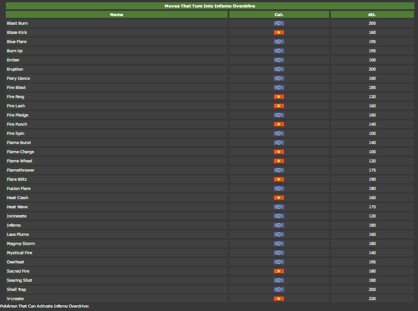This screenshot has width=418, height=311.
Task: Click the Physical category icon for Blaze Kick
Action: [x=279, y=33]
